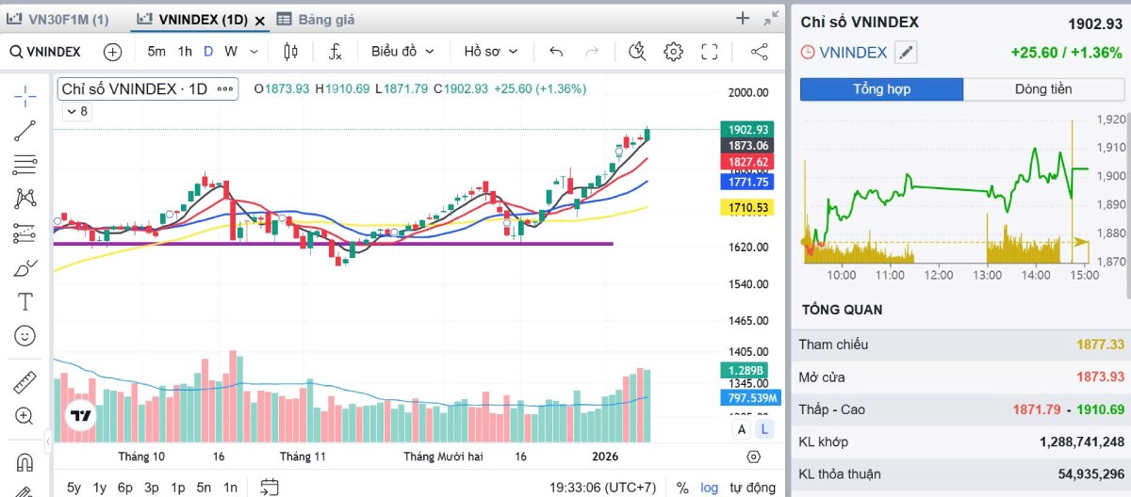The width and height of the screenshot is (1131, 497).
Task: Click the compare or add symbol plus icon
Action: click(x=113, y=52)
